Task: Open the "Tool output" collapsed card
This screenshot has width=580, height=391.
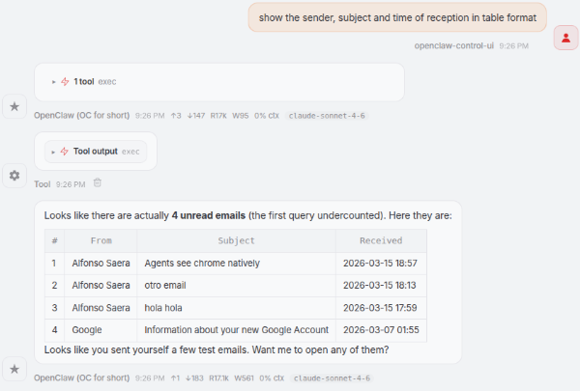Action: tap(96, 151)
